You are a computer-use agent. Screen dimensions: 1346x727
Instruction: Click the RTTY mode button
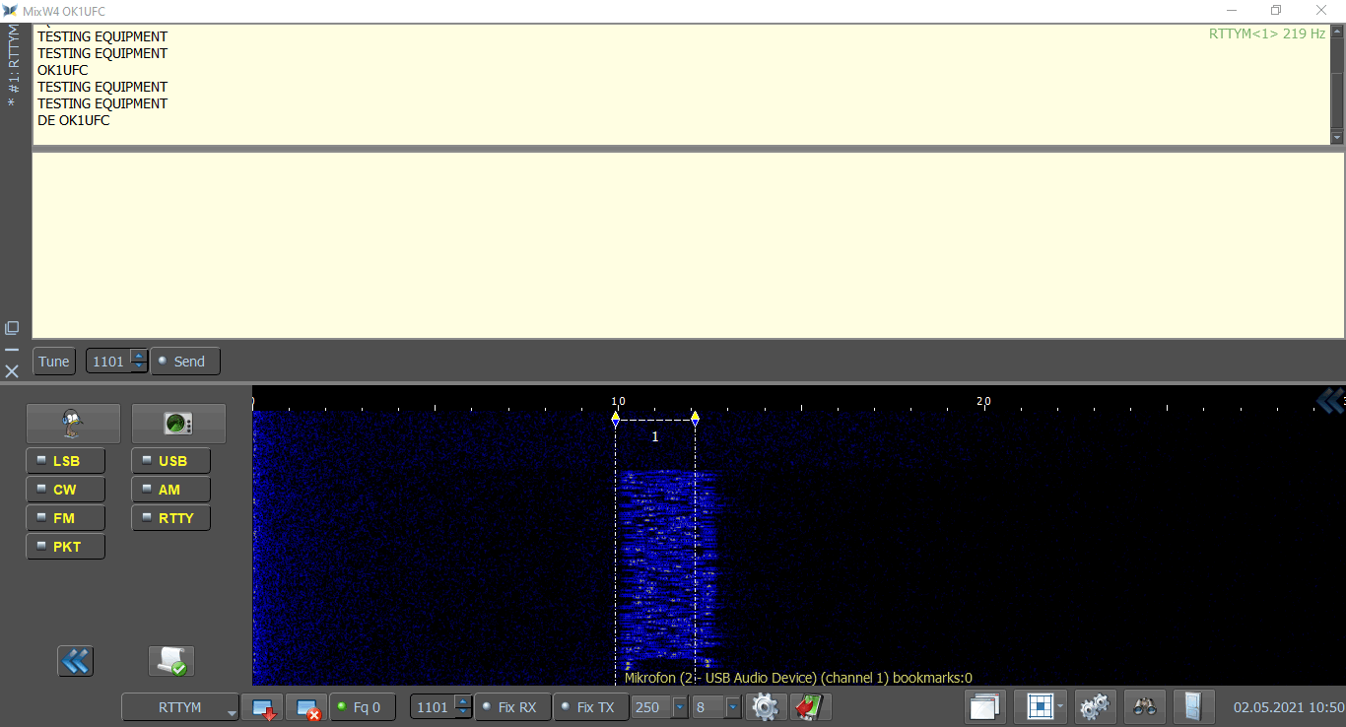click(170, 518)
